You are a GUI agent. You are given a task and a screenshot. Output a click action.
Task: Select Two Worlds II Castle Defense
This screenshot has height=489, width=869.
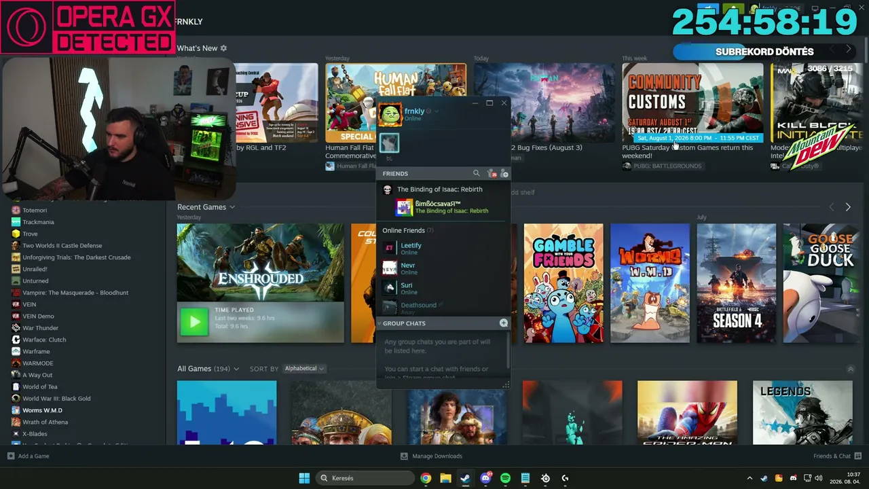pyautogui.click(x=62, y=246)
